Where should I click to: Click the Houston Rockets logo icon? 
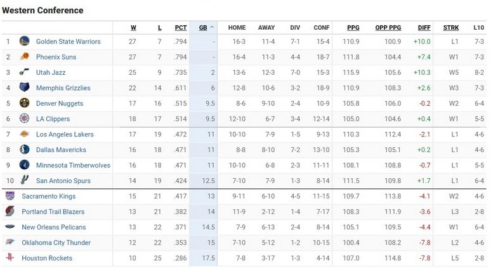pyautogui.click(x=10, y=258)
